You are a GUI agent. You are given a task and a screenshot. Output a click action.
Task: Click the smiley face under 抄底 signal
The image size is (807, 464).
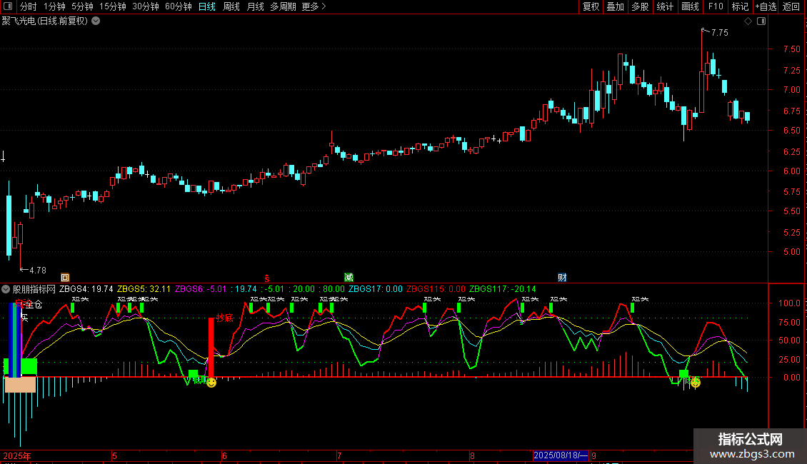click(211, 383)
